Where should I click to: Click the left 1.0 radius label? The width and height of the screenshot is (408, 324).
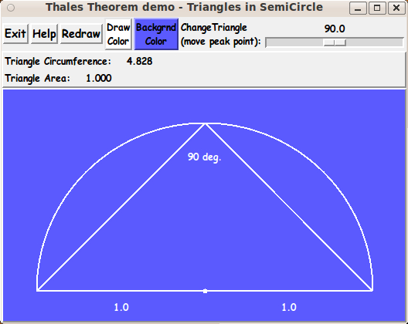(121, 307)
